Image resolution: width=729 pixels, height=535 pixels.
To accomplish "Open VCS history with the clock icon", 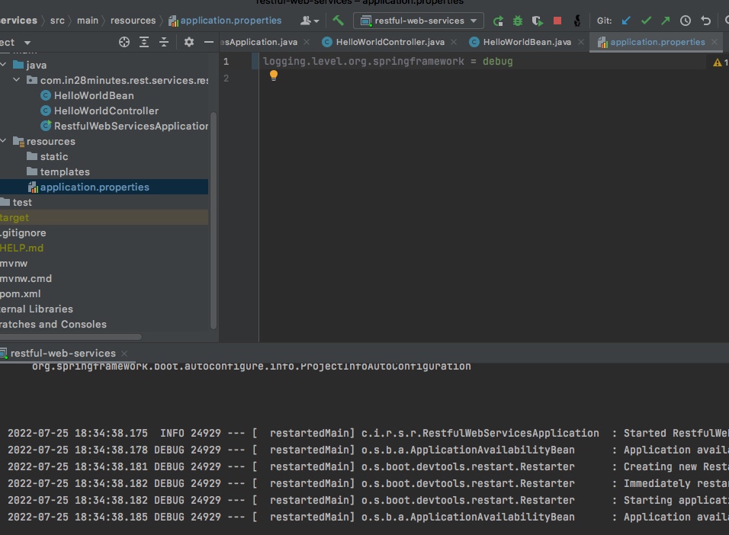I will click(685, 21).
